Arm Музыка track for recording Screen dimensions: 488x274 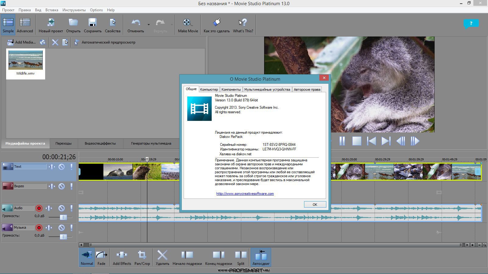pos(39,228)
